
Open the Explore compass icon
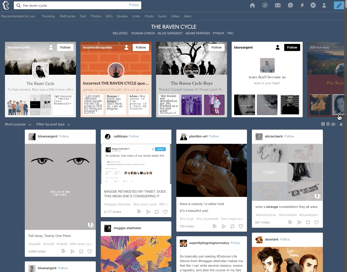(265, 5)
